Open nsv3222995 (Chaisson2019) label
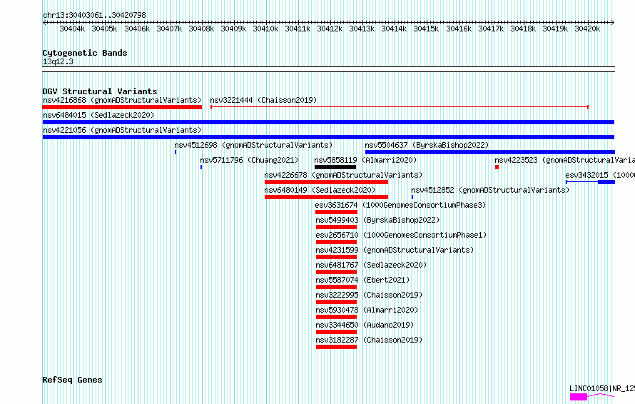 coord(369,295)
